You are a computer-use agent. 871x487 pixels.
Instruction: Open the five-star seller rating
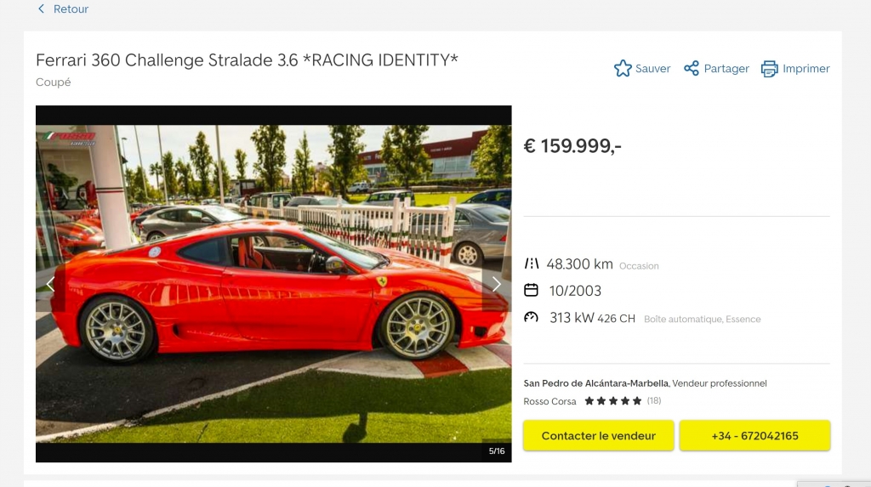[612, 401]
